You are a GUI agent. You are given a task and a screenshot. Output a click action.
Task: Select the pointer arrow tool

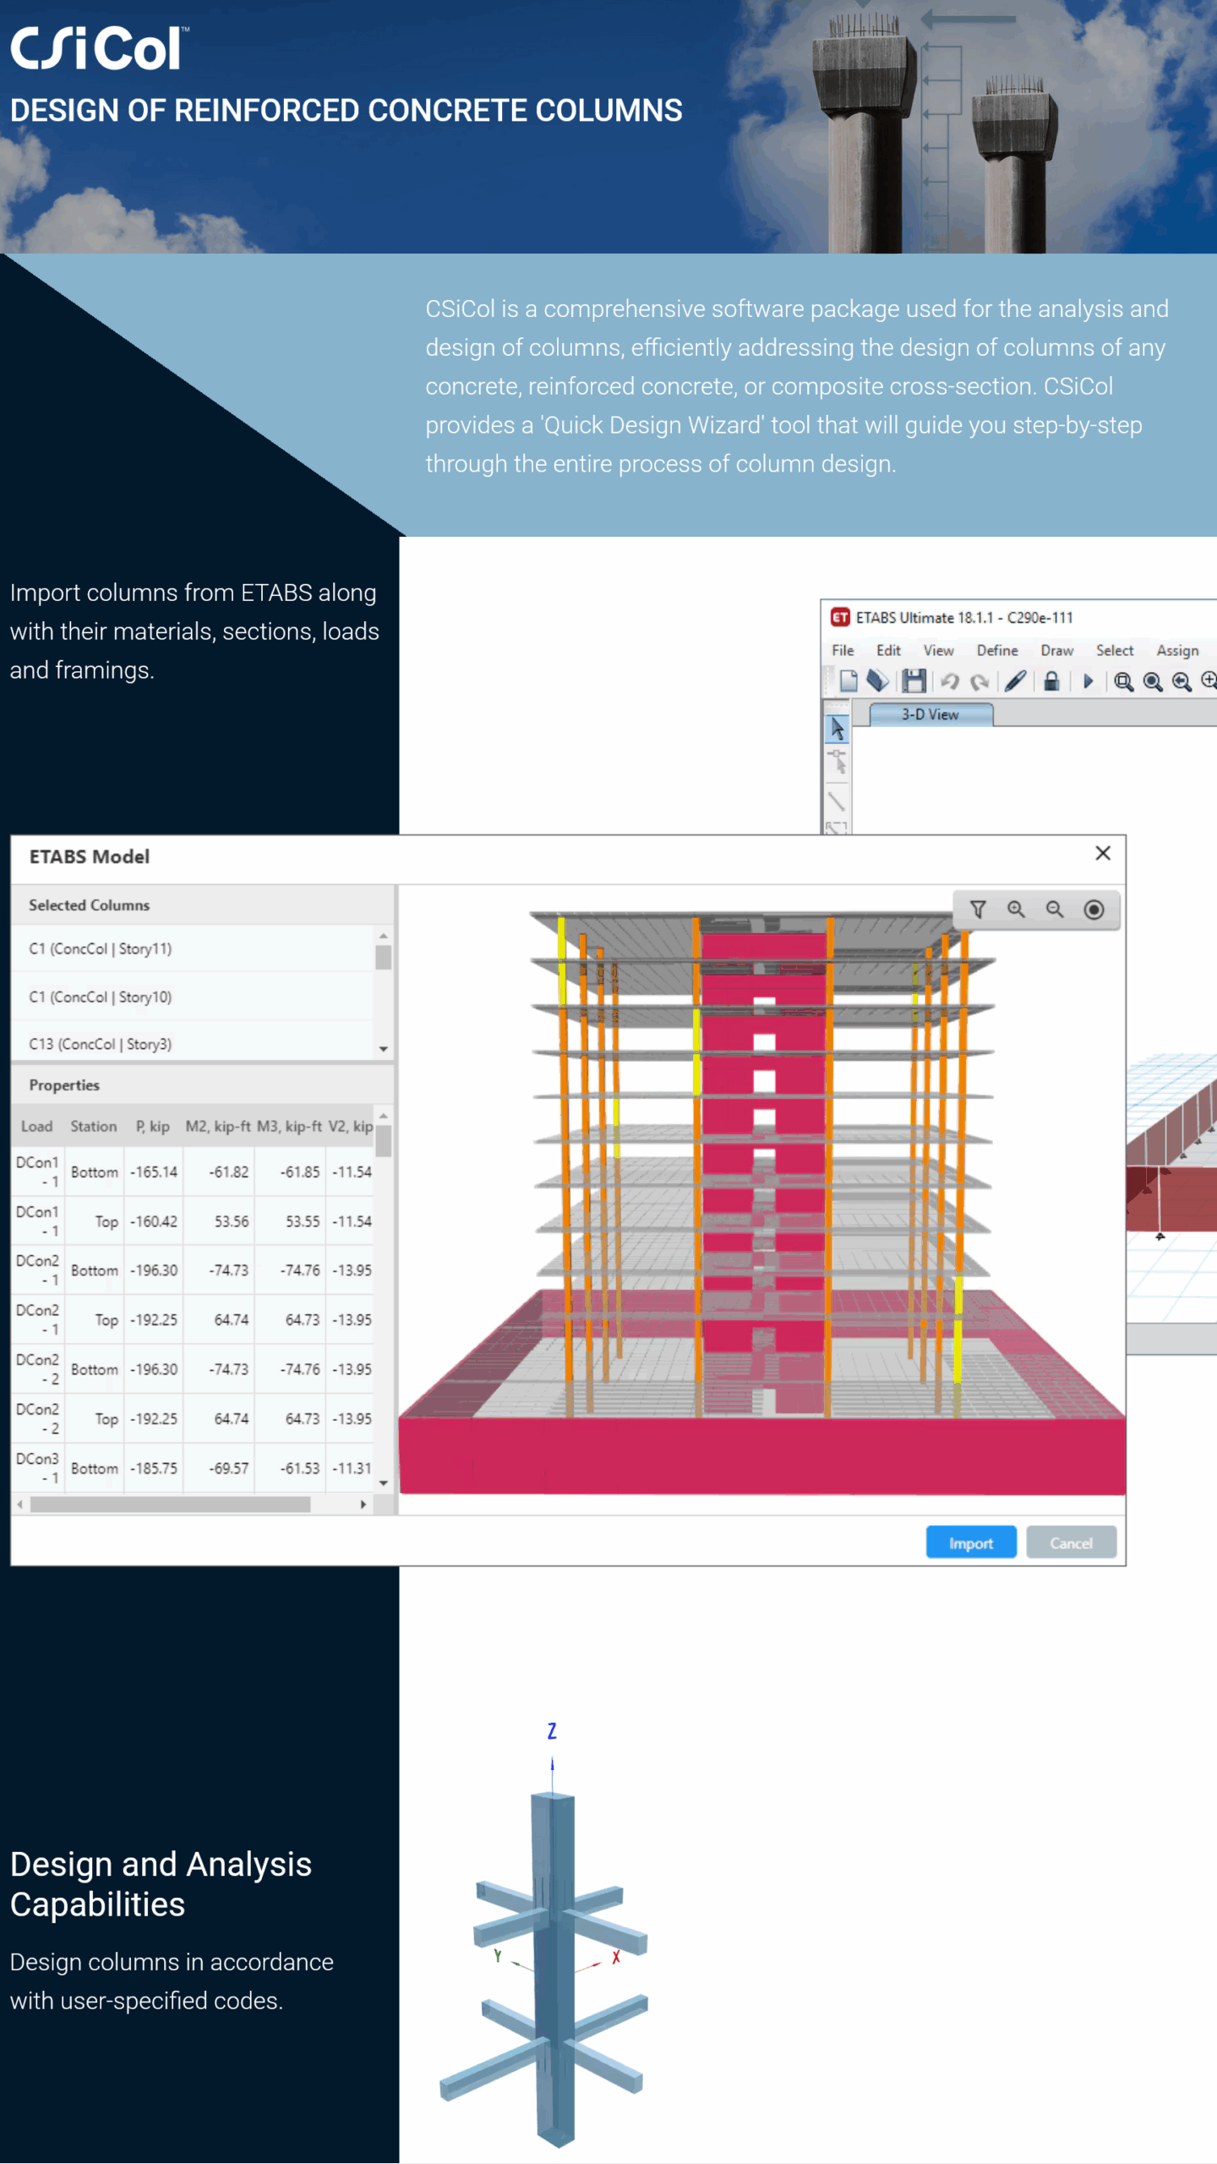[x=838, y=729]
